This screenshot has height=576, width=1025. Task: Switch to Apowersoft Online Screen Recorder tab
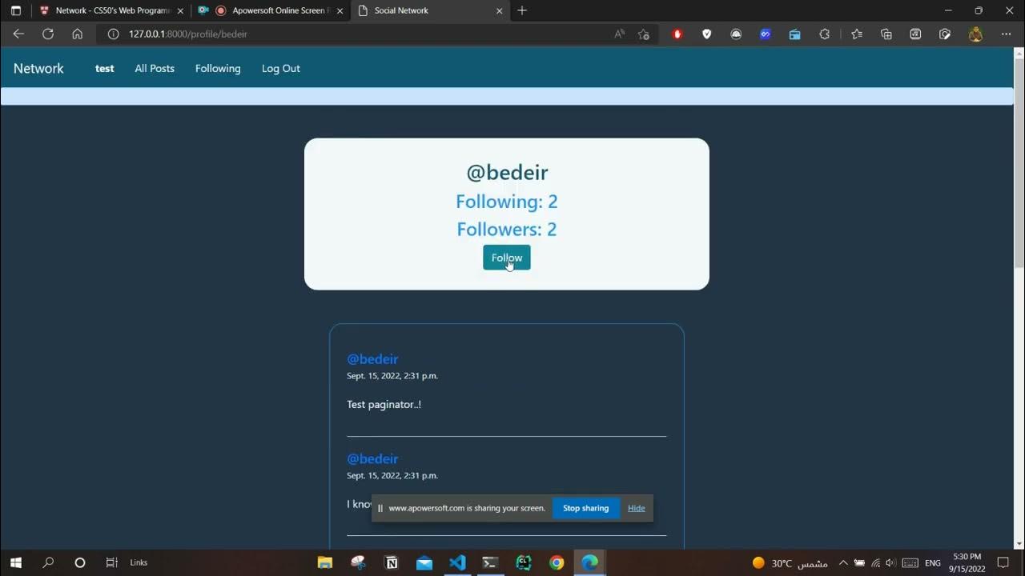(x=271, y=10)
